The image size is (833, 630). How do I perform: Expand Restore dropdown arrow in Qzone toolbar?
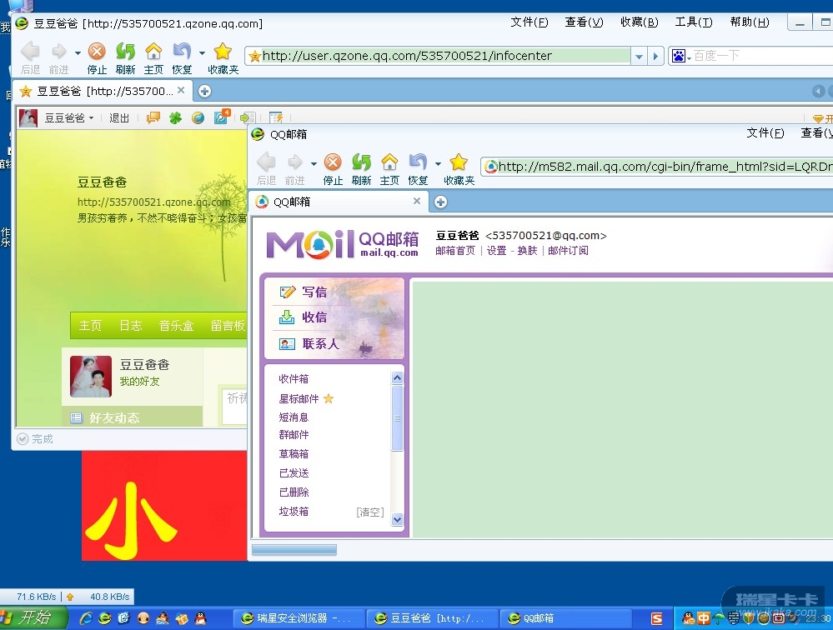(x=202, y=52)
